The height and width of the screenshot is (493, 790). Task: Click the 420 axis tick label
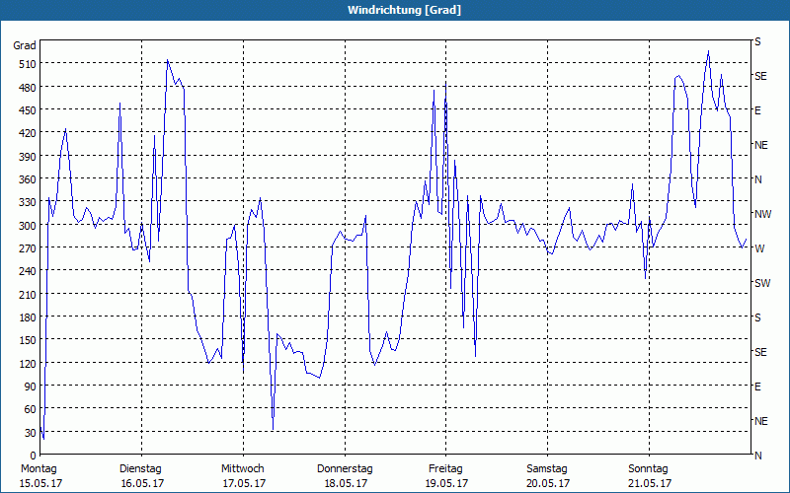click(x=28, y=134)
